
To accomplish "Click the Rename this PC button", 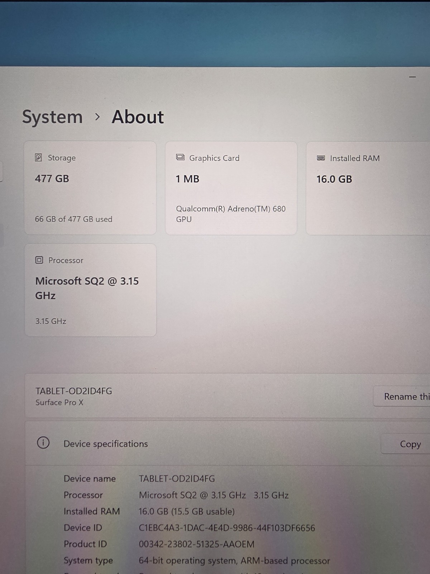I will 402,396.
